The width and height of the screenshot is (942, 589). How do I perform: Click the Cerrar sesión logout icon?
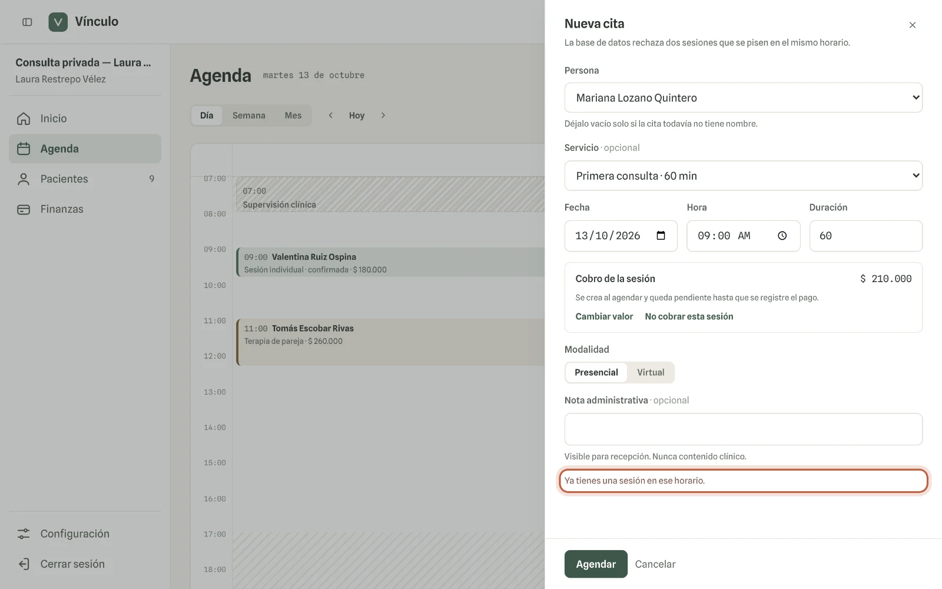click(x=24, y=564)
